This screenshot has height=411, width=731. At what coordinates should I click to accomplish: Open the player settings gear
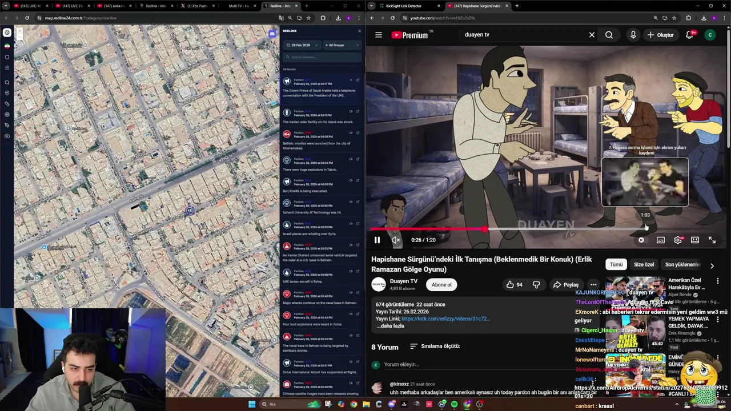tap(678, 240)
